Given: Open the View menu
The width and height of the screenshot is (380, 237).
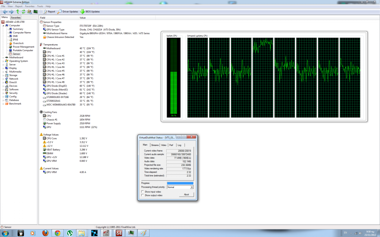Looking at the screenshot, I should click(10, 6).
